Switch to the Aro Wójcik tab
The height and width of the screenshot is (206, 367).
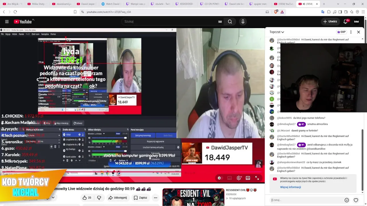(x=13, y=4)
